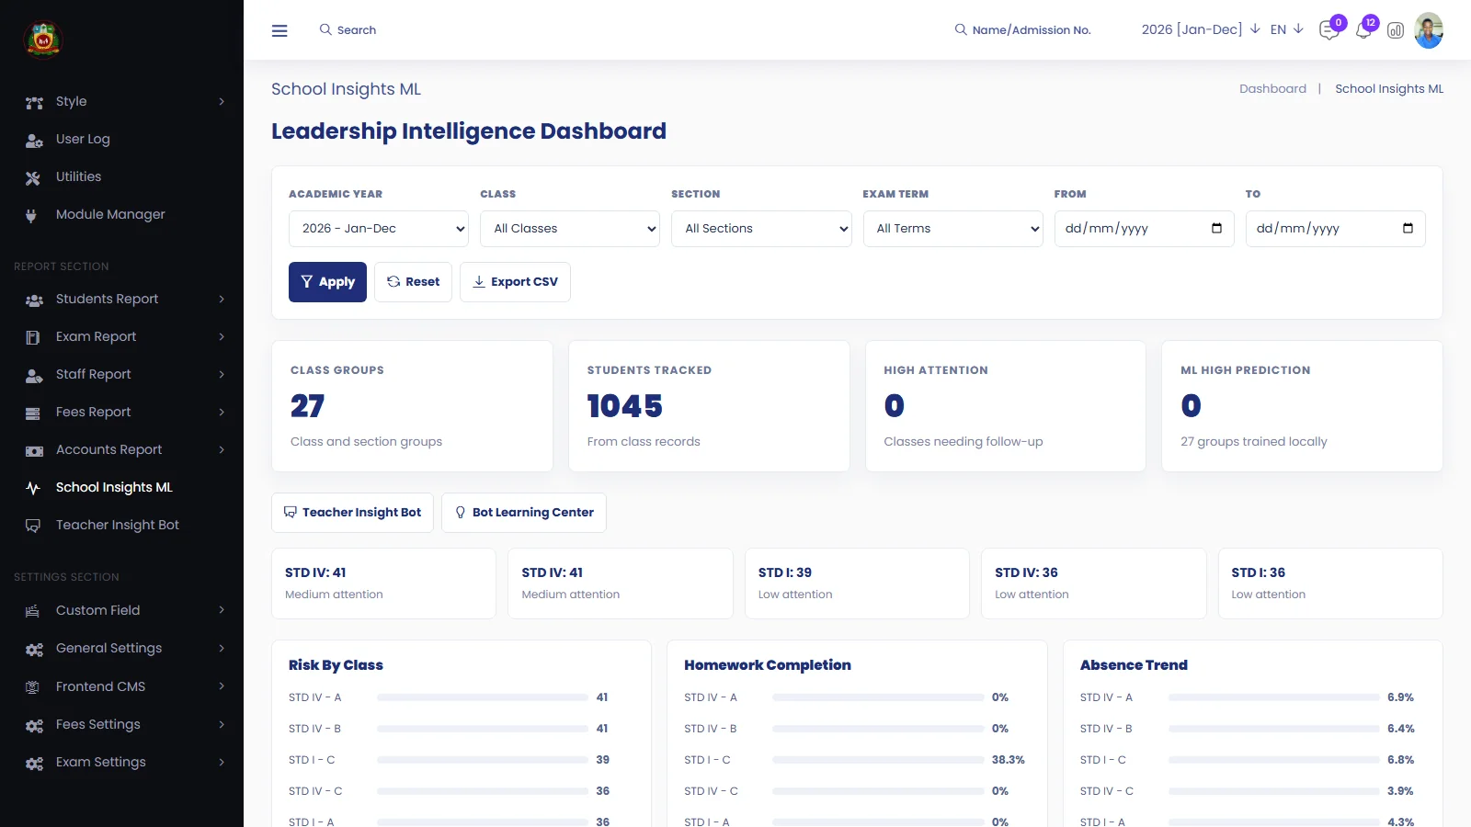Expand Accounts Report chevron
The height and width of the screenshot is (827, 1471).
(x=222, y=450)
